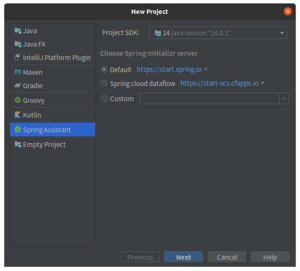Screen dimensions: 300x271
Task: Click the 'Custom' radio label text
Action: coord(122,99)
